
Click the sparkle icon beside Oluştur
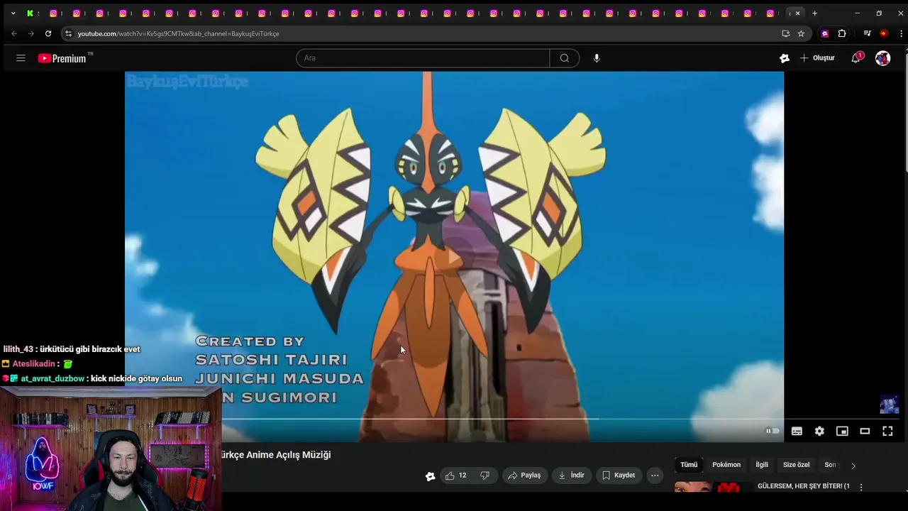(x=785, y=58)
